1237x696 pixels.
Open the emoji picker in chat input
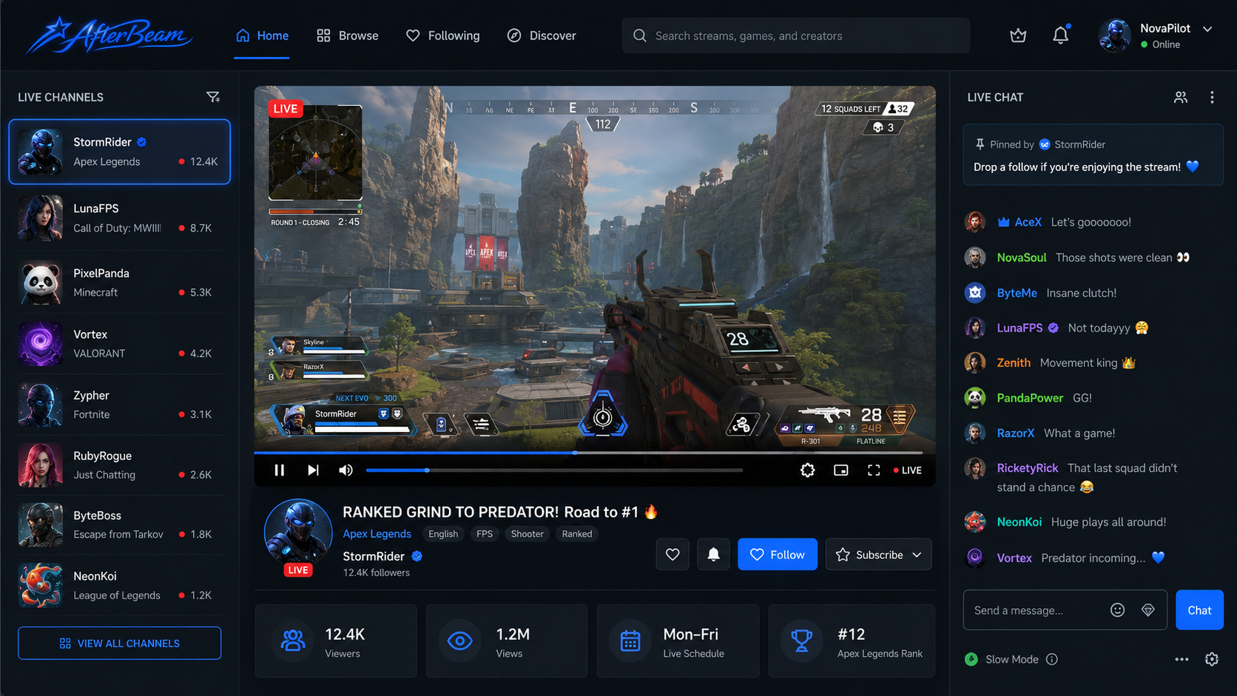click(x=1117, y=609)
